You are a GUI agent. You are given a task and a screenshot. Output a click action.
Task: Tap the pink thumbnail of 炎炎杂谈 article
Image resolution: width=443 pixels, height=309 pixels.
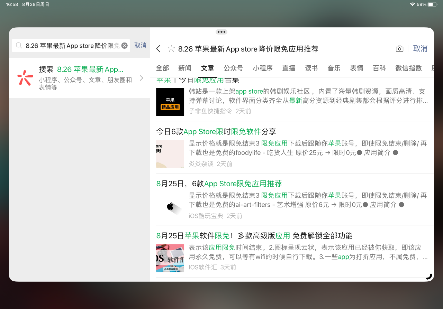pos(170,154)
